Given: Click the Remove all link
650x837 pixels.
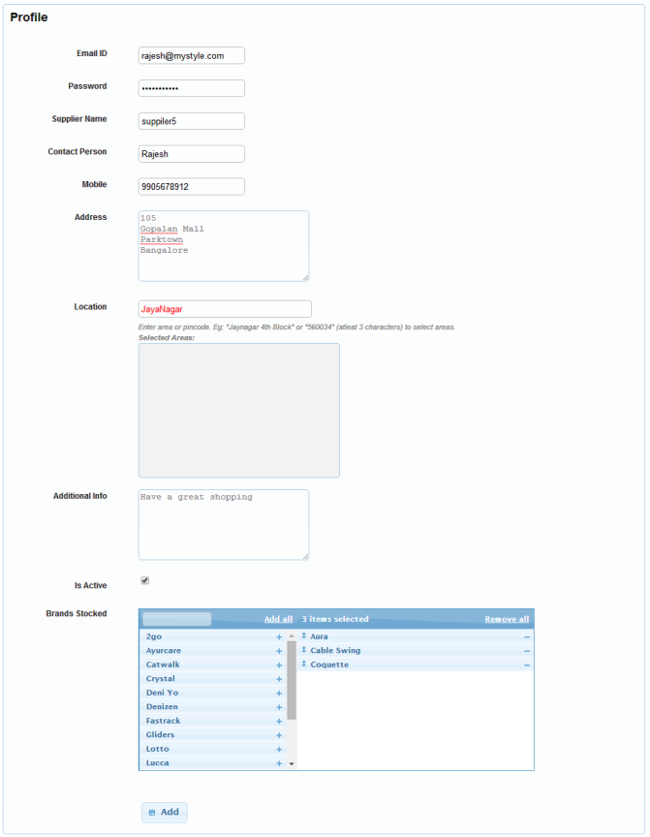Looking at the screenshot, I should [x=507, y=619].
